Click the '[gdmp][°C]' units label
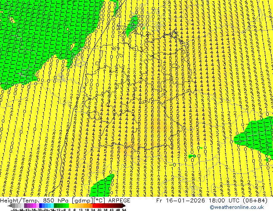The width and height of the screenshot is (273, 211). [x=88, y=201]
